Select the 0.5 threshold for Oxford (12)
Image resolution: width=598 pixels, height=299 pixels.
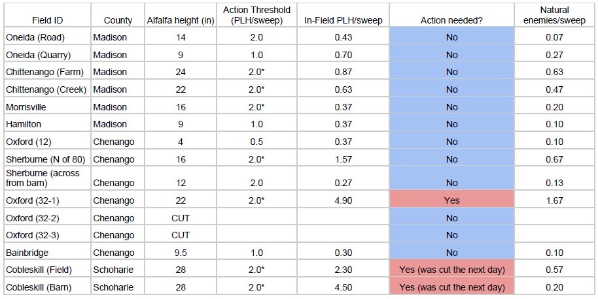[256, 142]
